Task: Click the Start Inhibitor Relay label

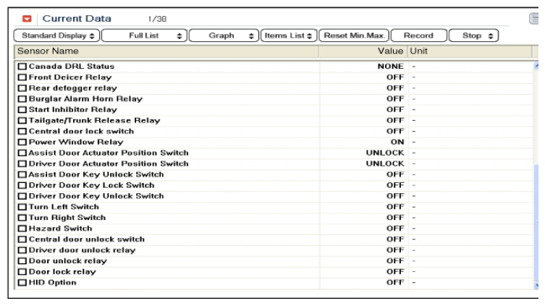Action: point(73,110)
